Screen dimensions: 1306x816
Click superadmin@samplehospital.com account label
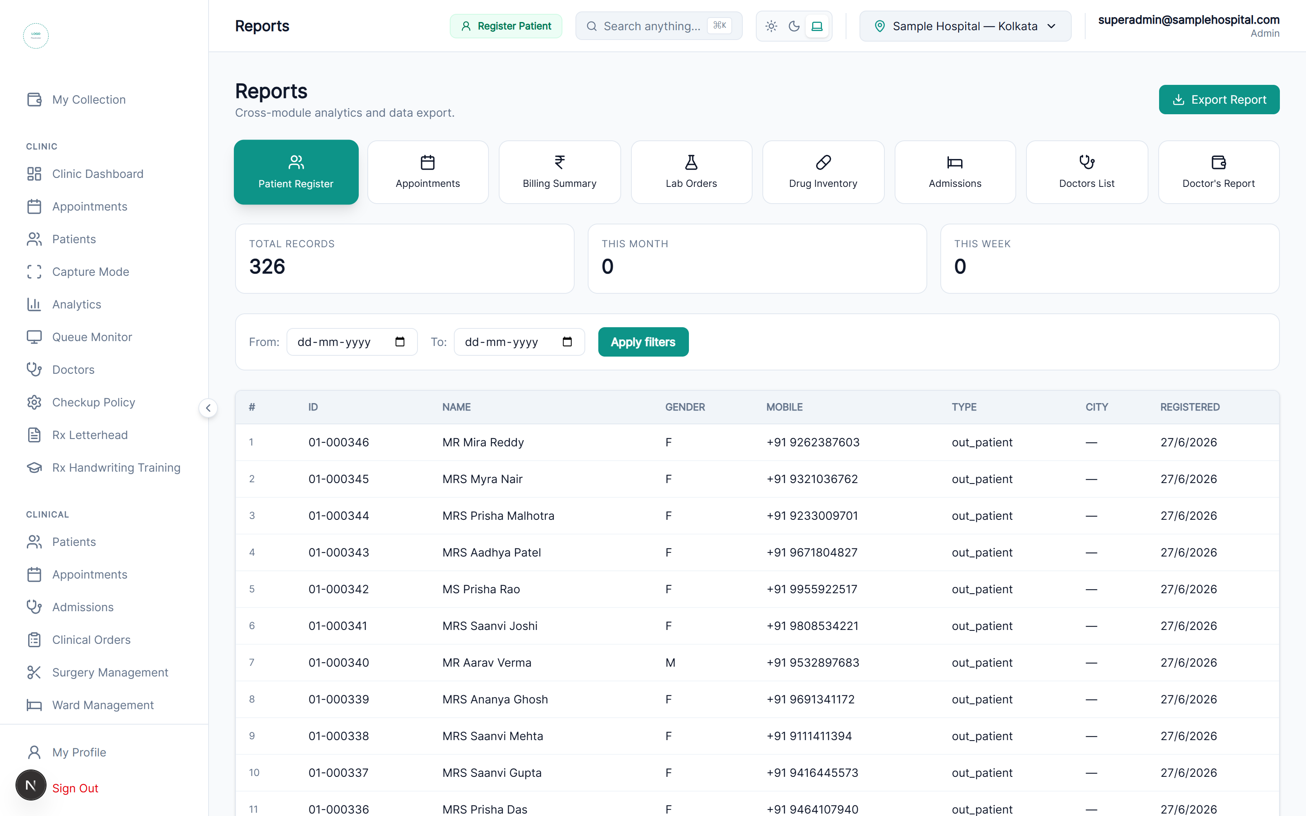click(1188, 20)
